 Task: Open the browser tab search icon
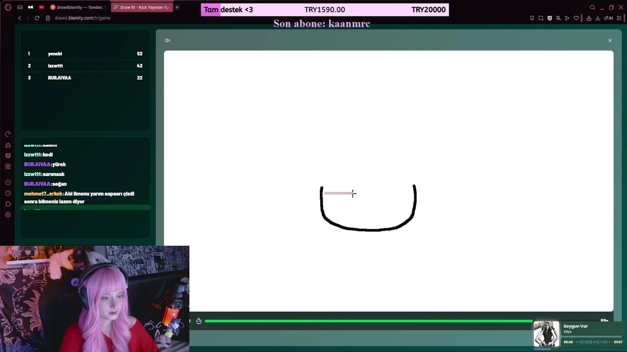pos(592,7)
